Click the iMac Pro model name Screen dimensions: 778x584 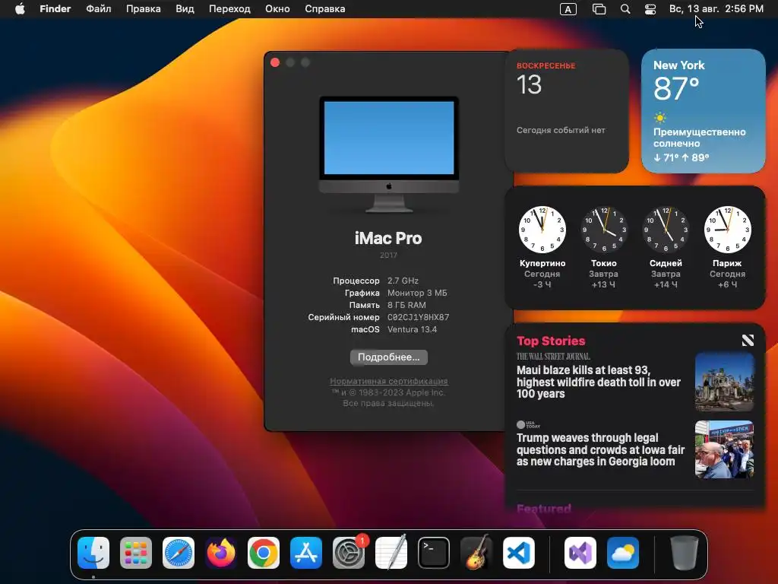point(388,238)
